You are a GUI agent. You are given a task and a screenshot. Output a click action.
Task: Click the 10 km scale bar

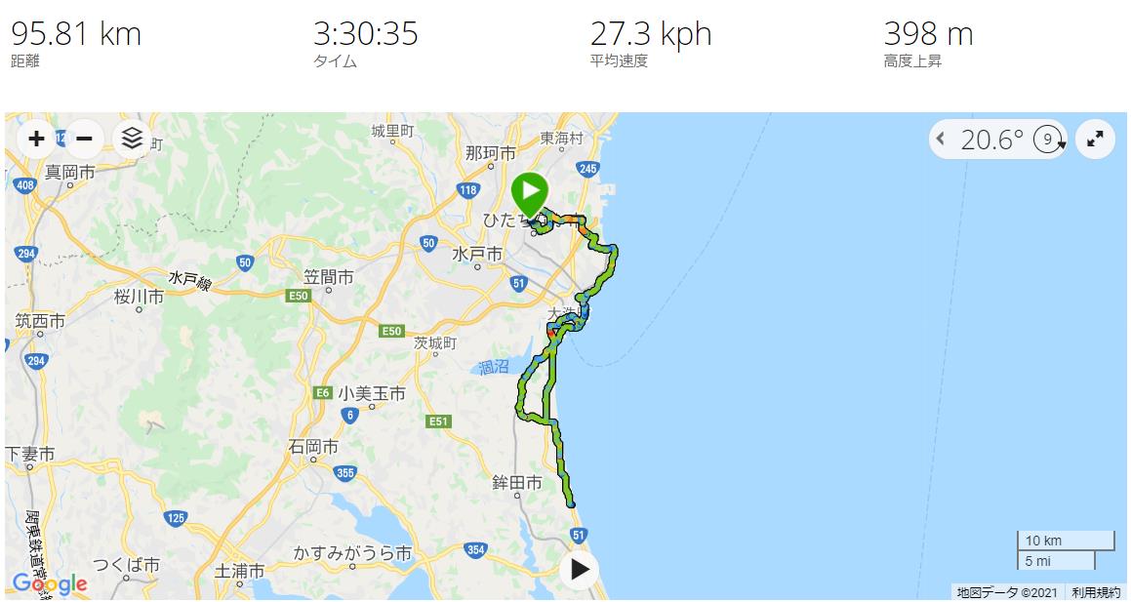pyautogui.click(x=1066, y=541)
